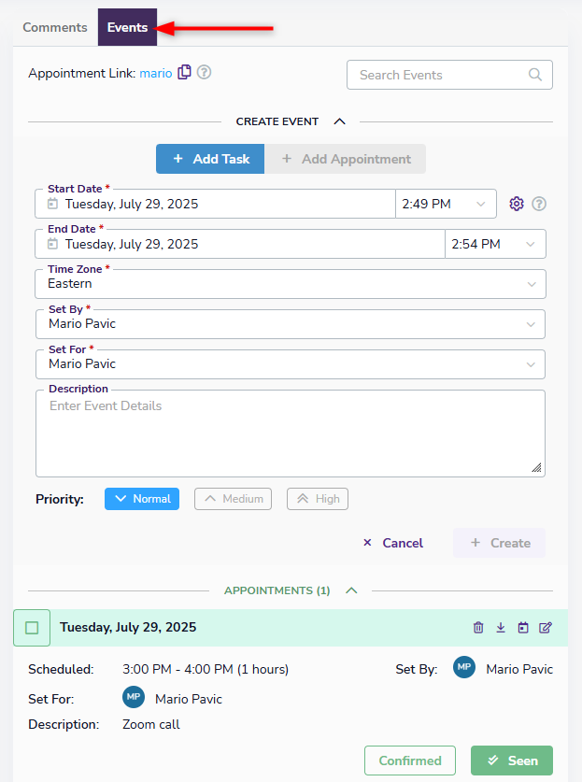Image resolution: width=582 pixels, height=782 pixels.
Task: Open the Time Zone dropdown
Action: [291, 283]
